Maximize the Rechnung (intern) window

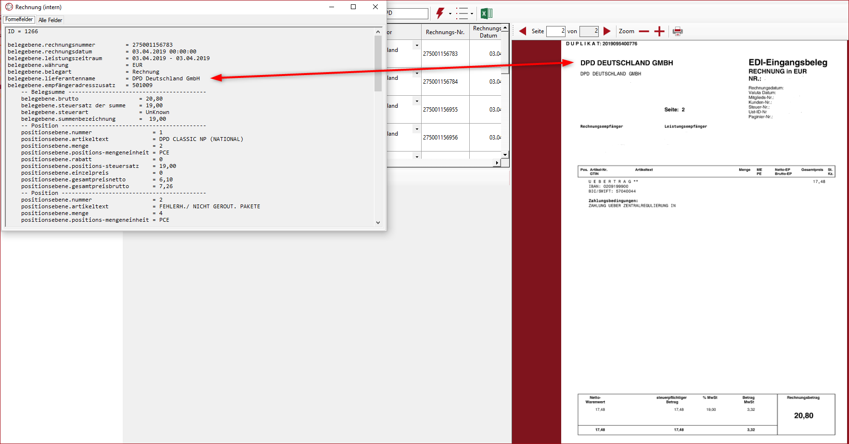pyautogui.click(x=353, y=7)
